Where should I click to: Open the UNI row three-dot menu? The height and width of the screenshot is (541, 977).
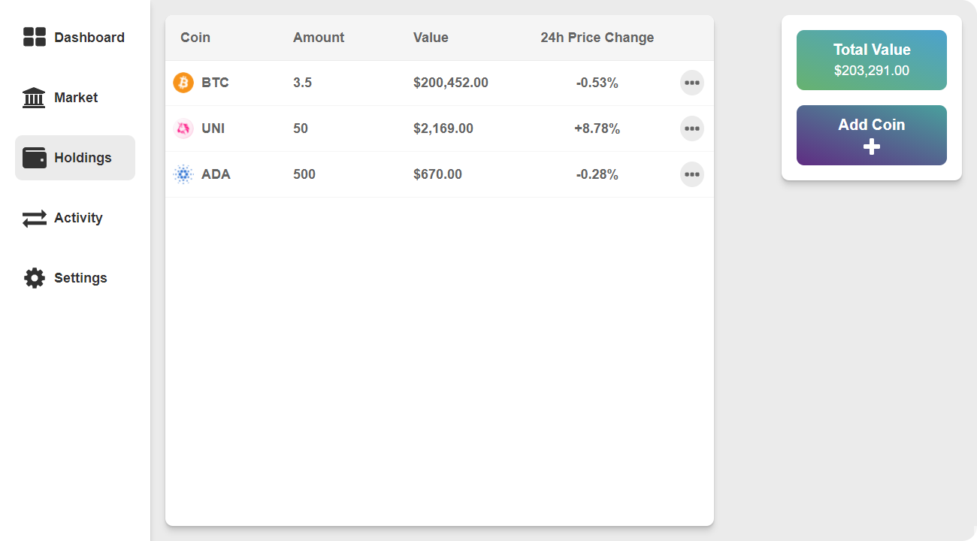(x=691, y=128)
